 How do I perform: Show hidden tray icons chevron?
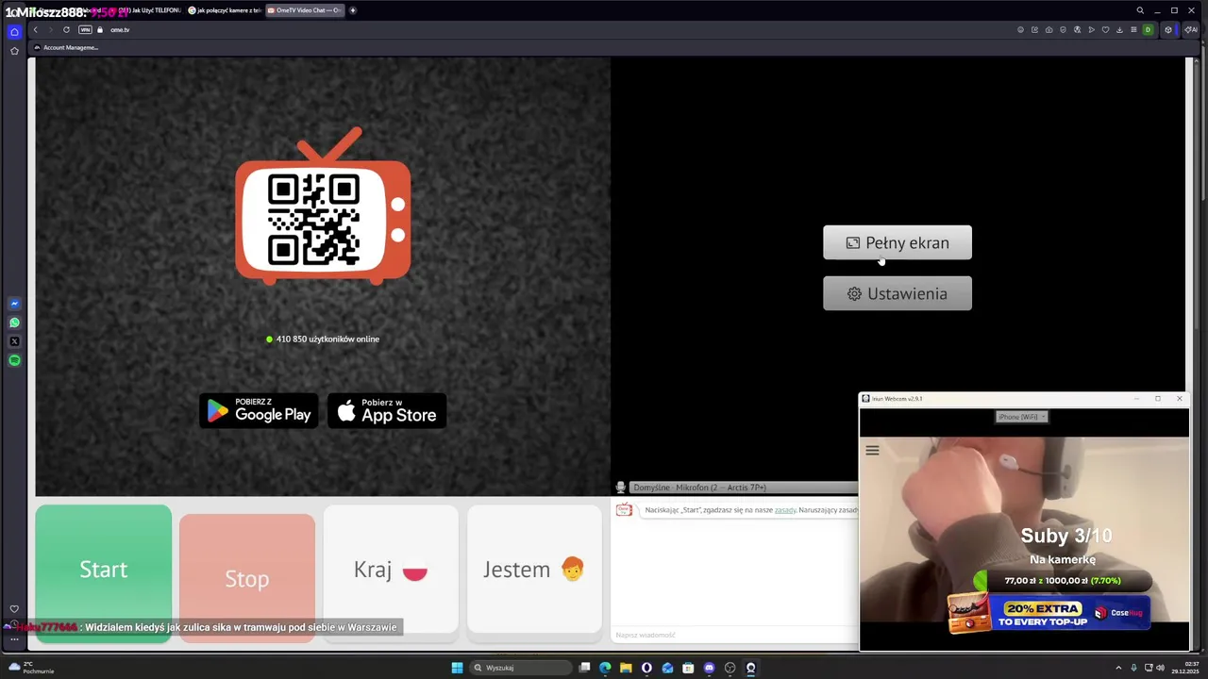pos(1118,668)
